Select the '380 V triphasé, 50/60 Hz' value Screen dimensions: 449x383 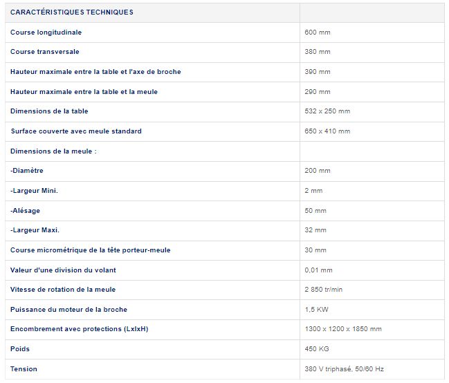(345, 368)
